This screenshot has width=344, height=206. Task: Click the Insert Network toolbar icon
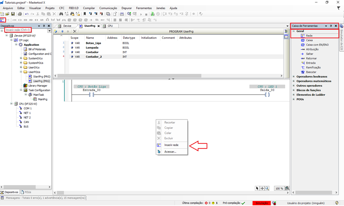pyautogui.click(x=3, y=19)
